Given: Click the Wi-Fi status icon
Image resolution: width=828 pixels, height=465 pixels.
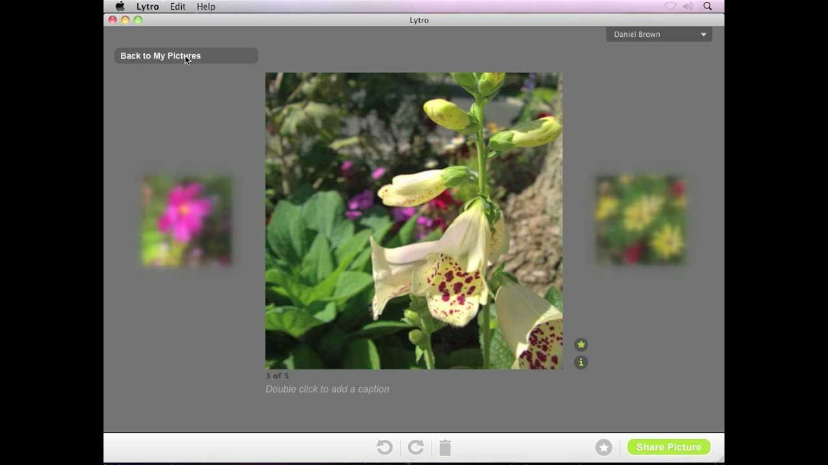Looking at the screenshot, I should pos(670,6).
